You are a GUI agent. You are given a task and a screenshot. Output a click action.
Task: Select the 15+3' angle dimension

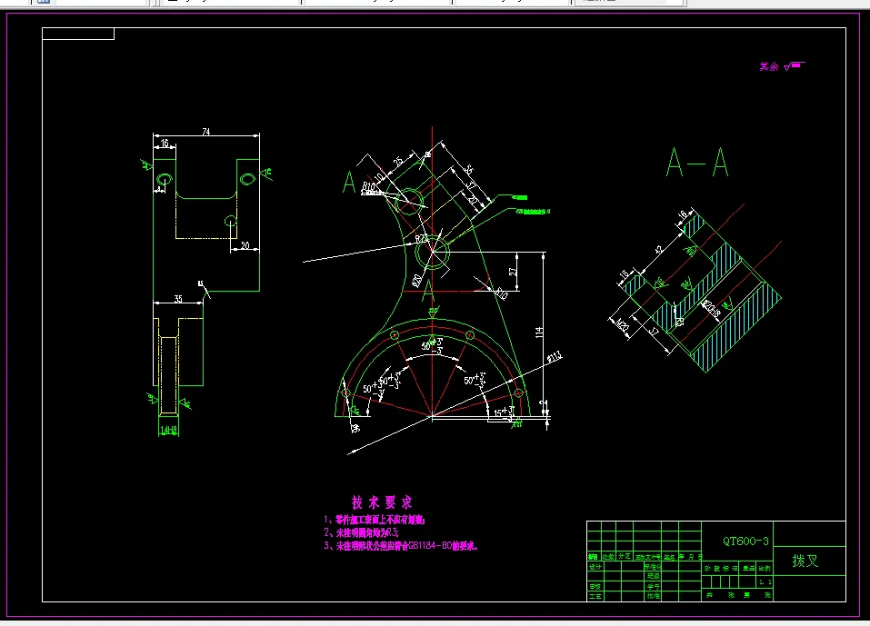504,412
